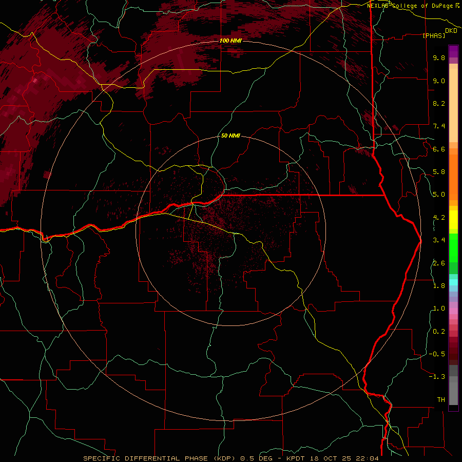This screenshot has height=462, width=462.
Task: Click the bright green segment of color bar
Action: tap(453, 249)
